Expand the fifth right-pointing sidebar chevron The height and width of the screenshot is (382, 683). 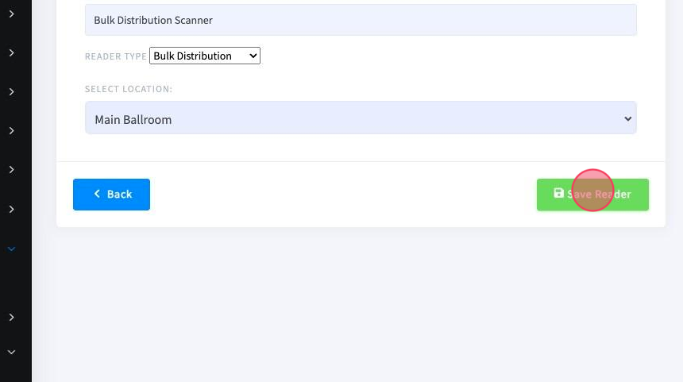12,169
